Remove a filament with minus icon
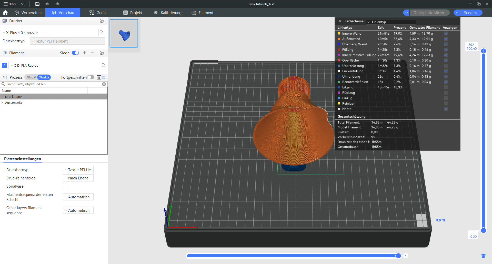The width and height of the screenshot is (492, 264). tap(93, 53)
